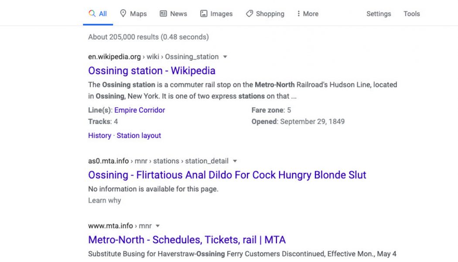
Task: Open the Images search icon
Action: (x=203, y=14)
